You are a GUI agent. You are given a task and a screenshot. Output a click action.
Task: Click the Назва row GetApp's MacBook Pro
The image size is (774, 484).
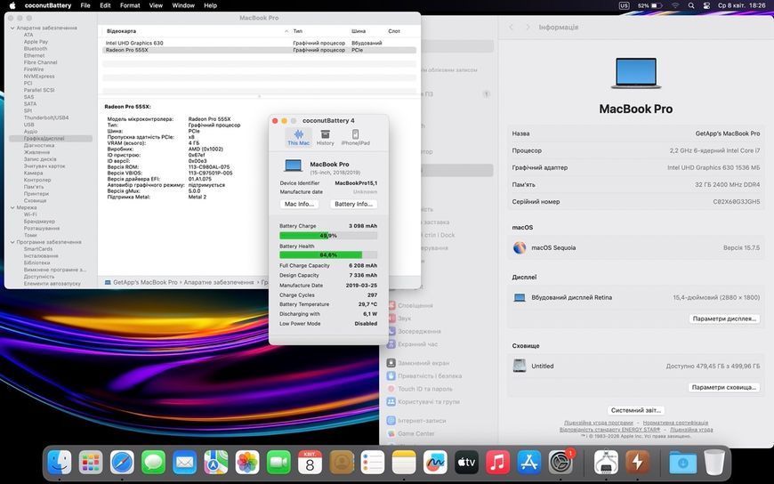(636, 133)
